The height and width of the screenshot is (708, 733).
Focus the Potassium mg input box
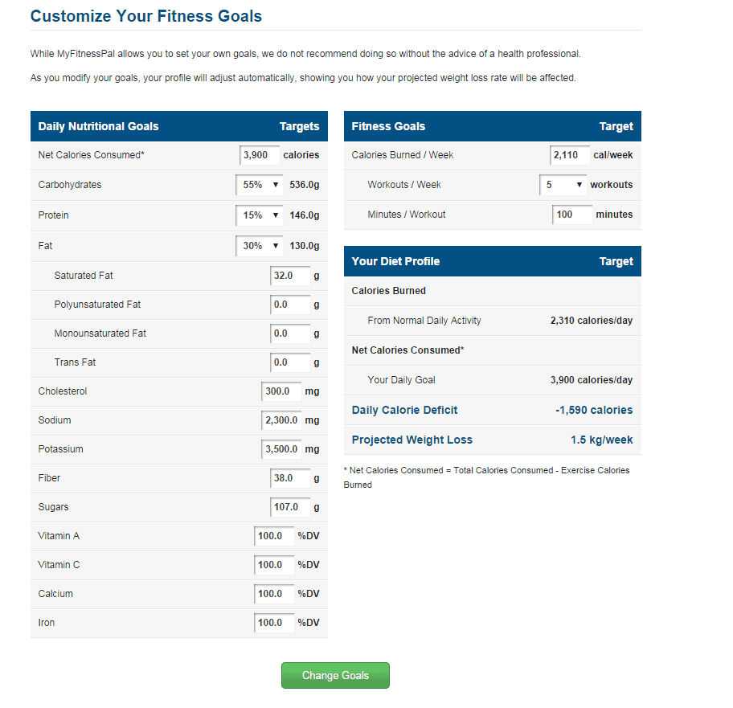[281, 449]
